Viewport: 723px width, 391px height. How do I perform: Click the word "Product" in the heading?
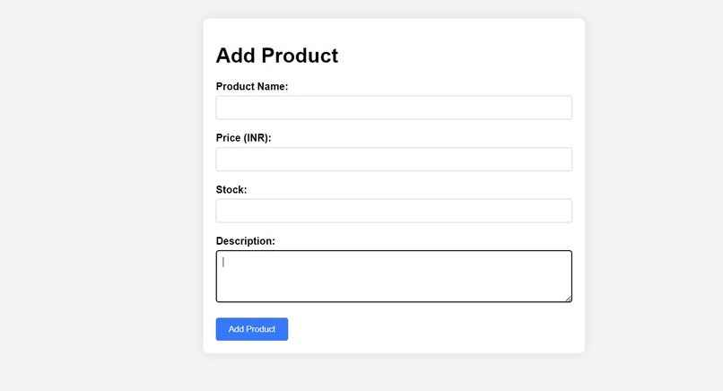click(300, 56)
